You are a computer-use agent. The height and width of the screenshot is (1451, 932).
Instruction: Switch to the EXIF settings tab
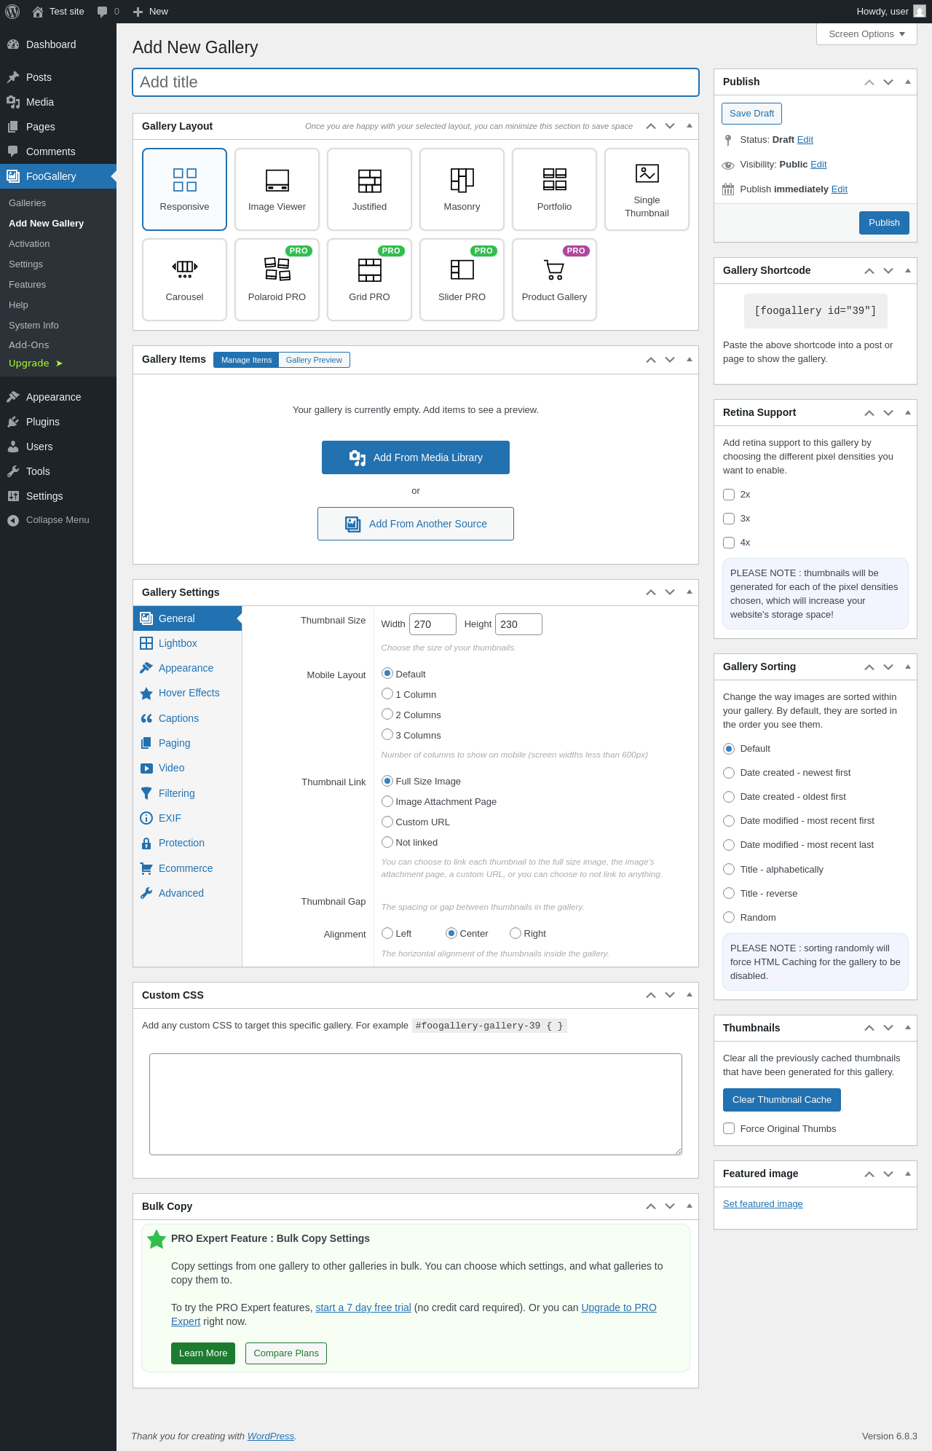[187, 818]
